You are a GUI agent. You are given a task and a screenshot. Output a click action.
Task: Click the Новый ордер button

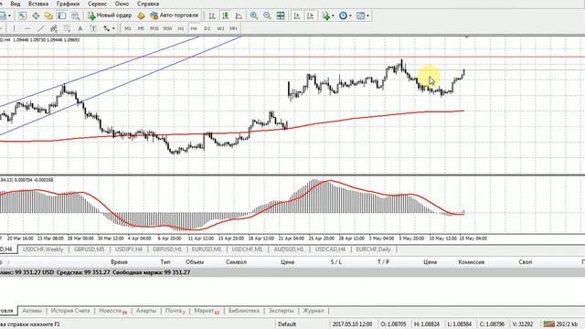click(110, 16)
